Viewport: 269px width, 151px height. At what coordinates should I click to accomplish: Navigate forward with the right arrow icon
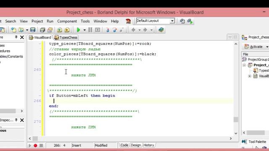coord(145,30)
